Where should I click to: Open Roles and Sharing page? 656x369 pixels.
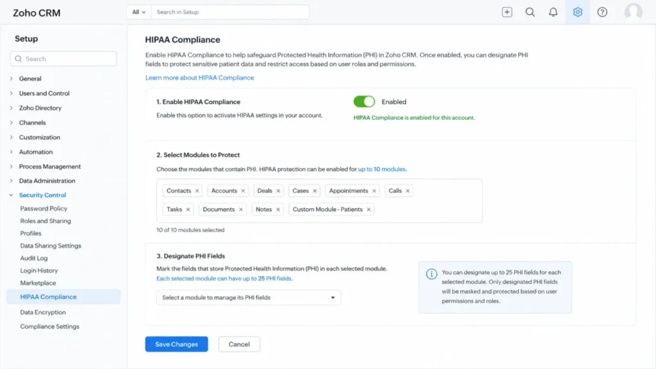pyautogui.click(x=45, y=221)
